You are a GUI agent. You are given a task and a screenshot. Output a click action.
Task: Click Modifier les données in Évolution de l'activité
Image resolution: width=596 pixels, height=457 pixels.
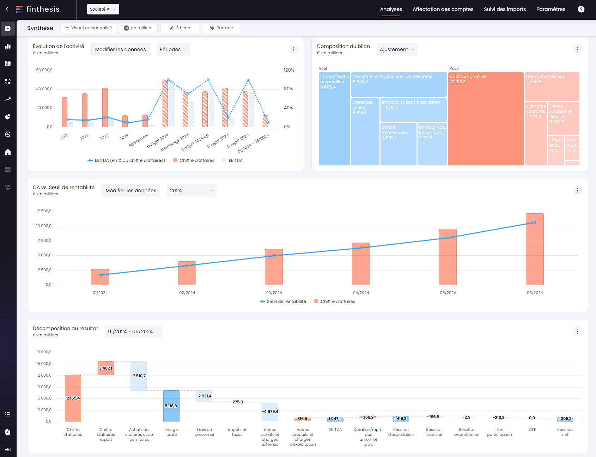click(x=120, y=49)
